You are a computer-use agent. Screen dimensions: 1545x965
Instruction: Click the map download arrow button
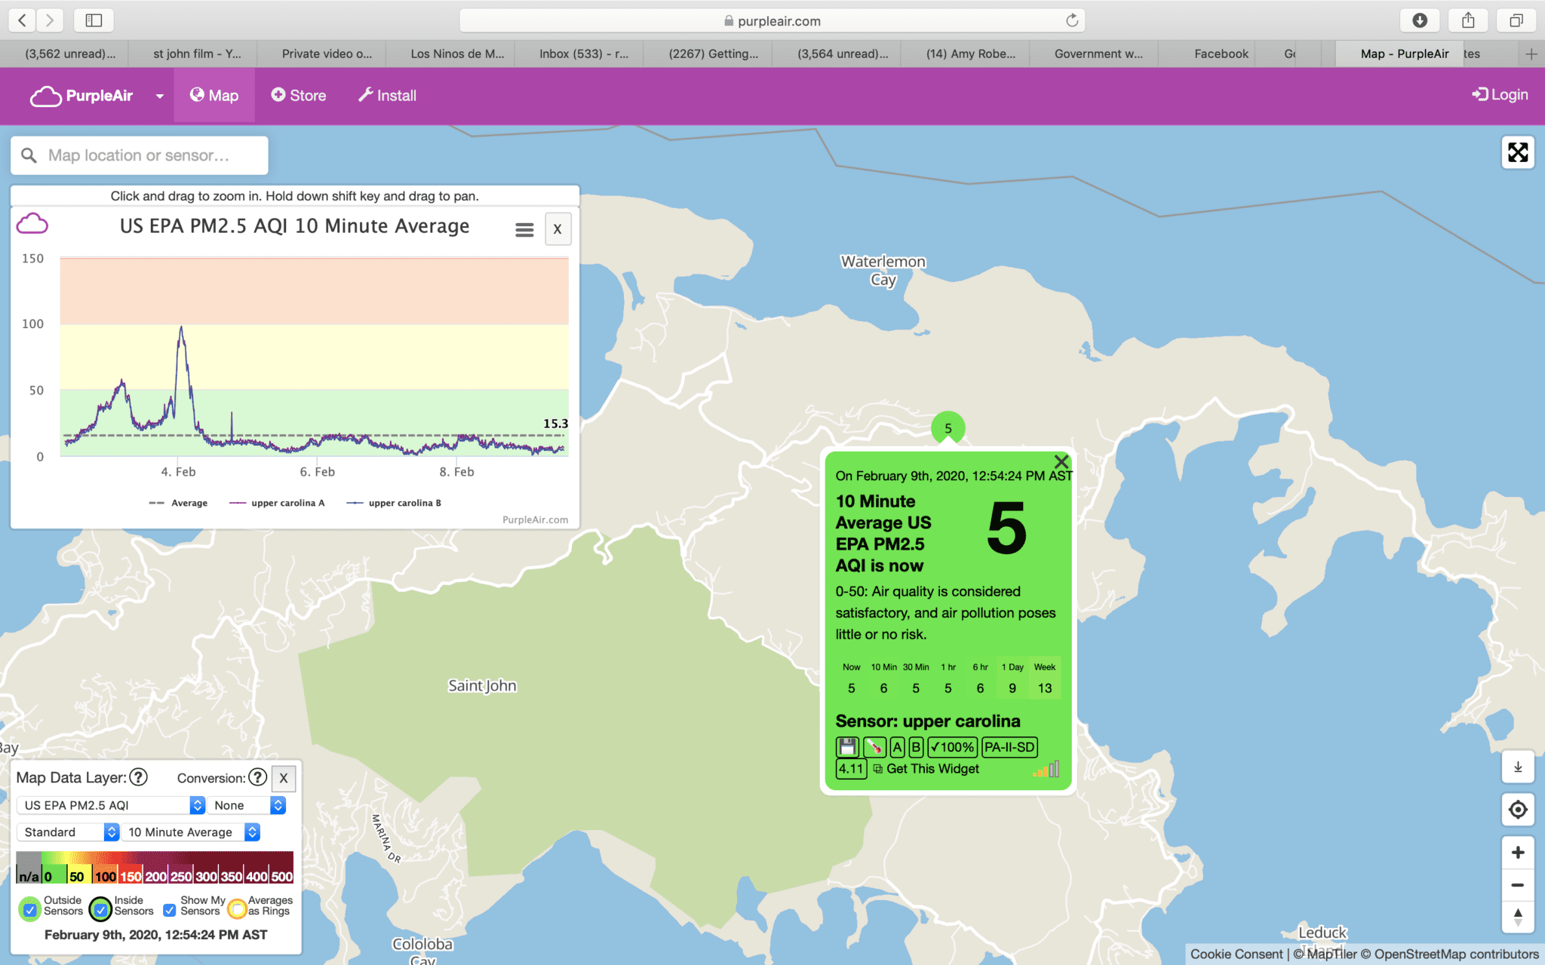(1518, 767)
